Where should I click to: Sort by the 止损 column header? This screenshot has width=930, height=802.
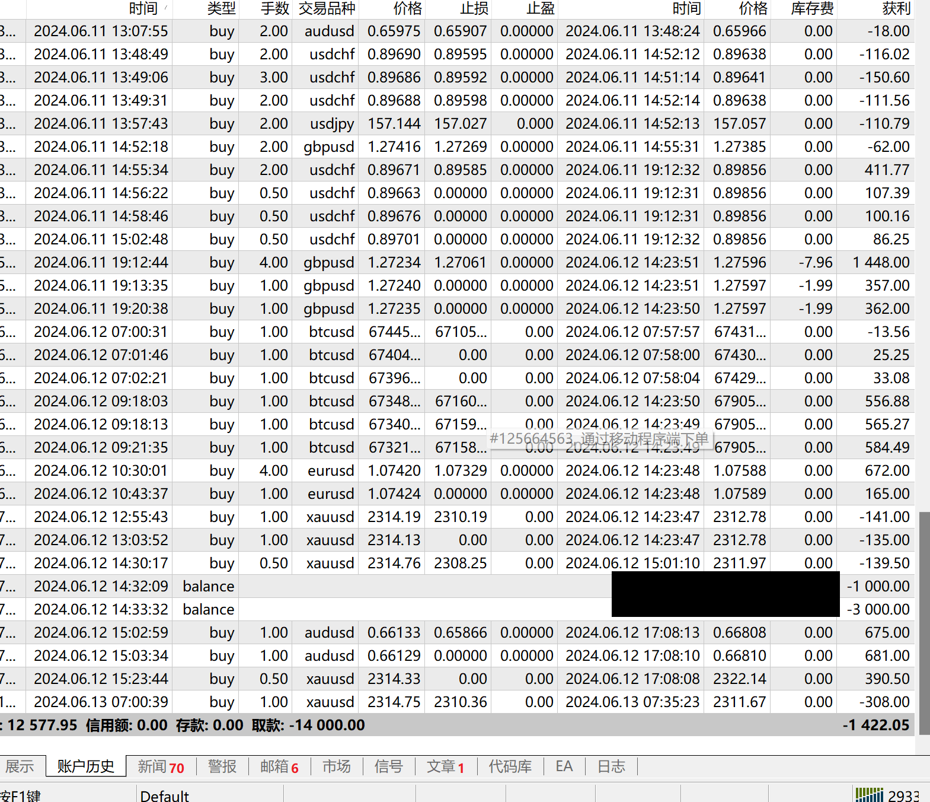(x=458, y=9)
